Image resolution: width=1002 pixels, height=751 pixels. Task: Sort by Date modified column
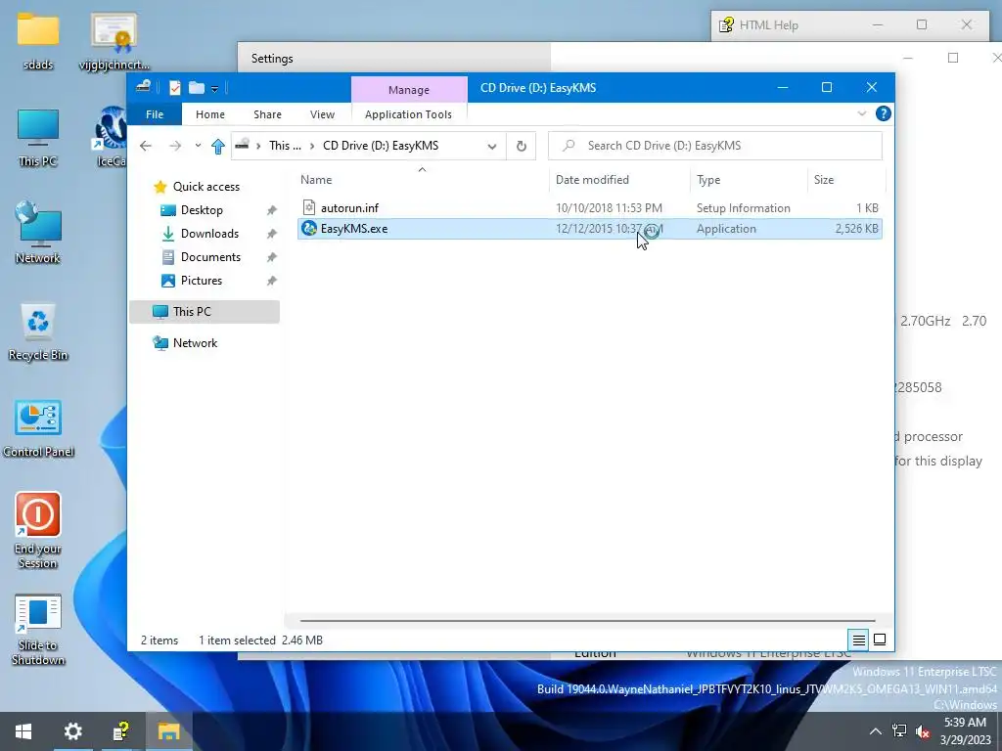[x=619, y=180]
